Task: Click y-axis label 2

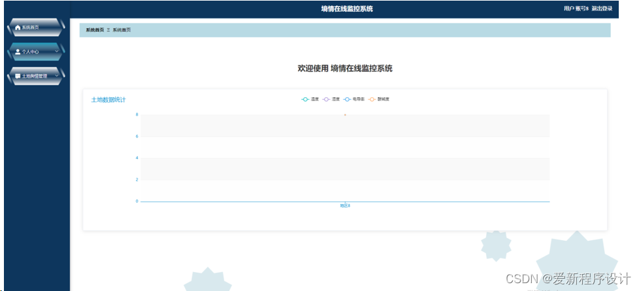Action: point(137,179)
